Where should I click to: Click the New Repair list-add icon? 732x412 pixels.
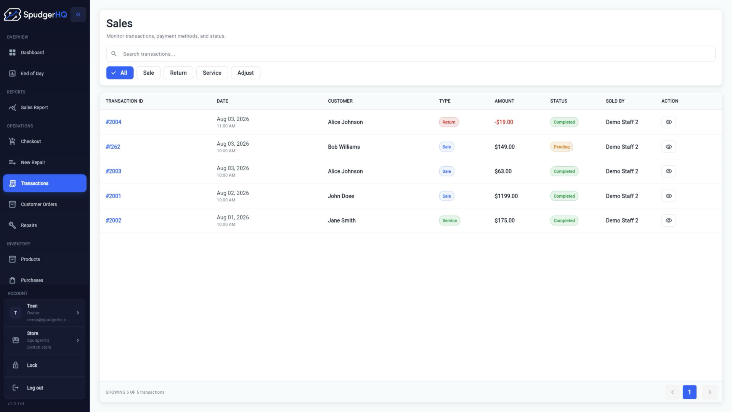pos(12,162)
